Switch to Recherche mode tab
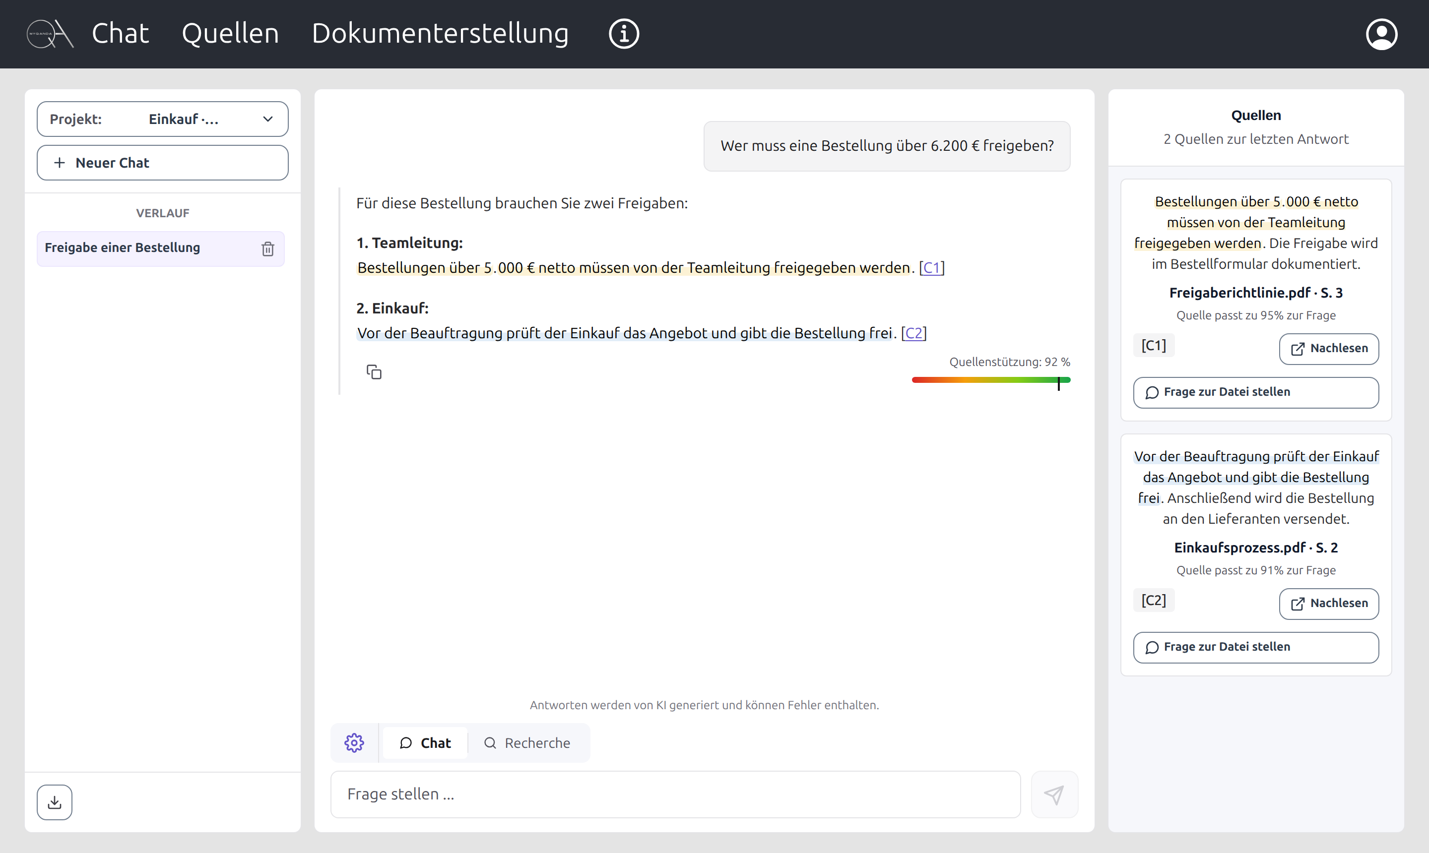 click(x=527, y=742)
